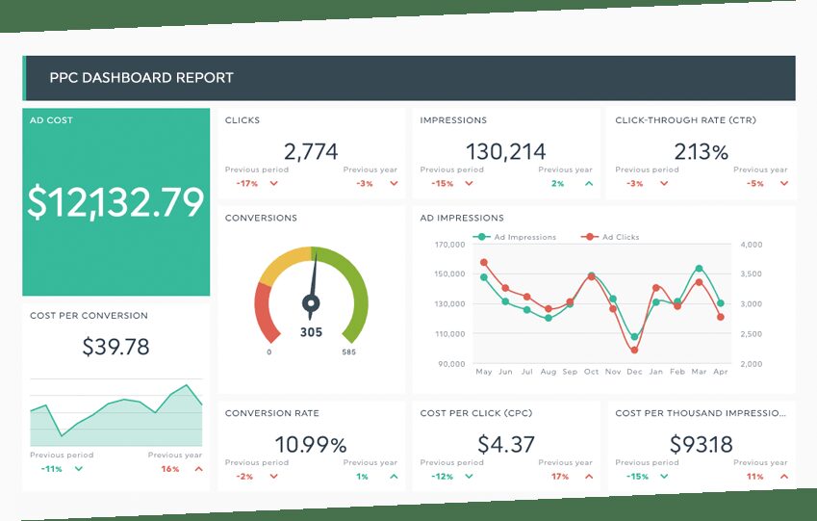Select the Aug Ad Impressions data point
The image size is (817, 521).
(549, 318)
